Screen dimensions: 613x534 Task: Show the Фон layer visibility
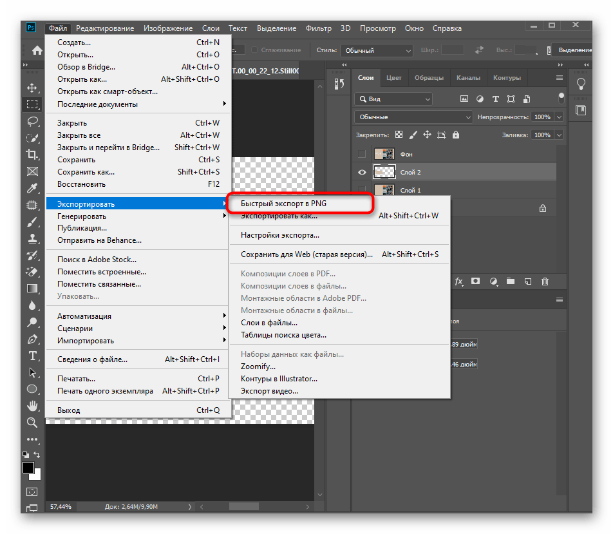tap(362, 154)
